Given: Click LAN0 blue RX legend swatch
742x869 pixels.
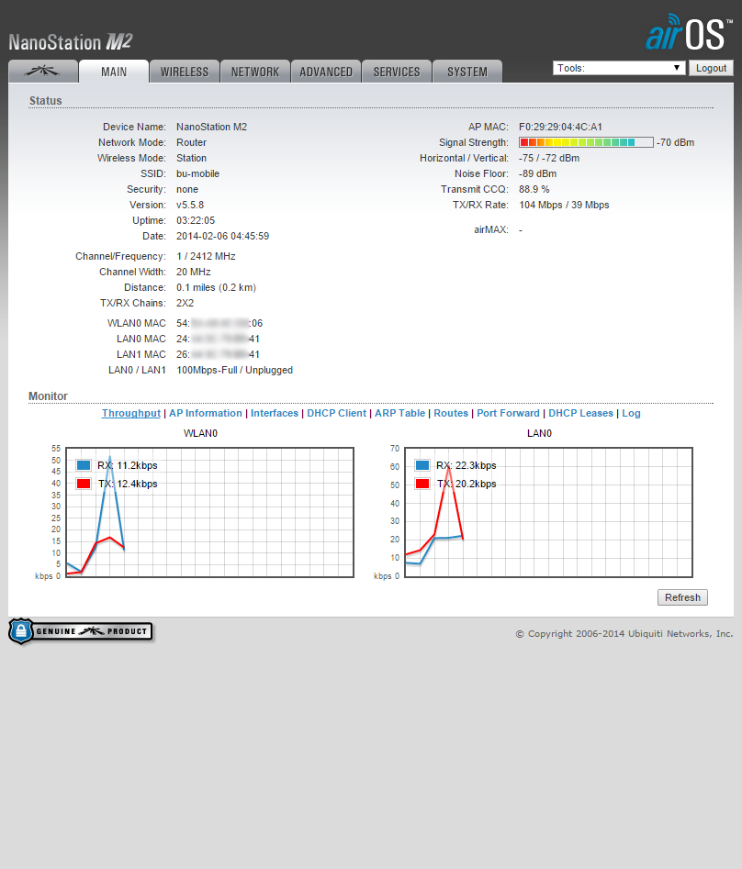Looking at the screenshot, I should 422,465.
